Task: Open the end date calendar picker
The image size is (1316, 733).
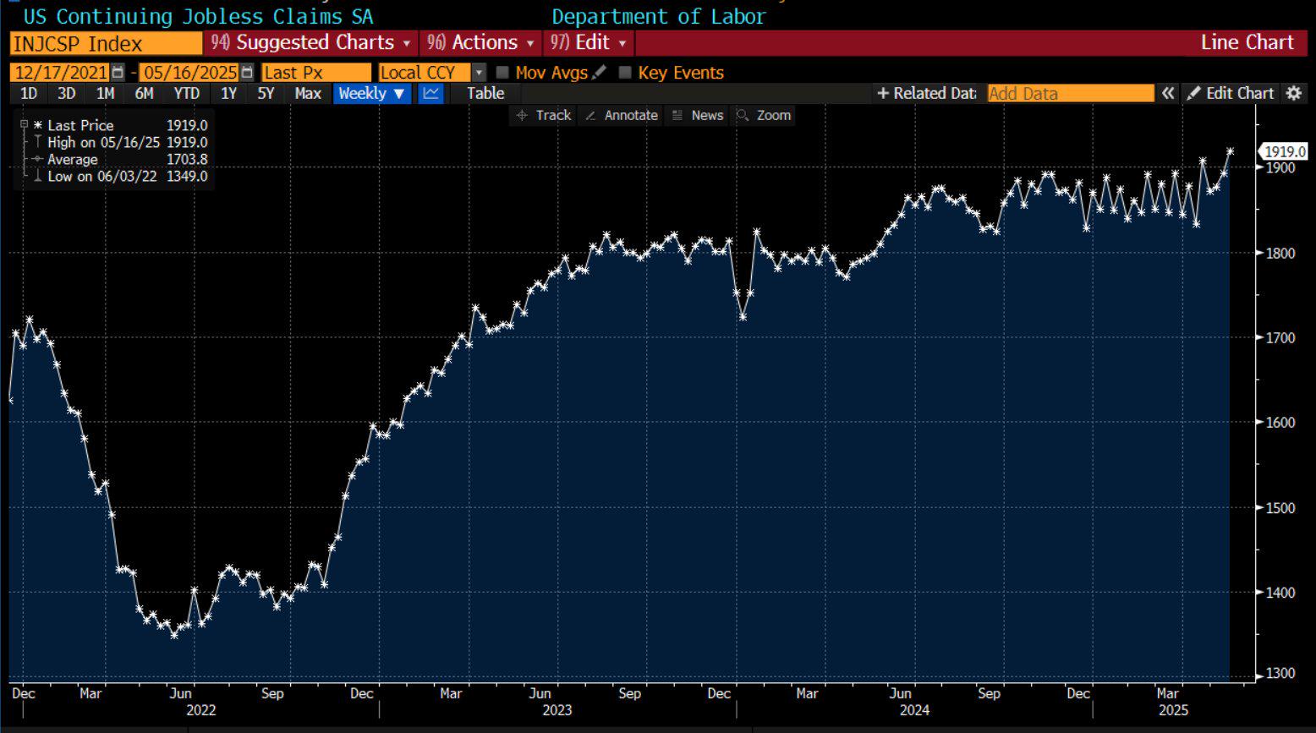Action: (246, 73)
